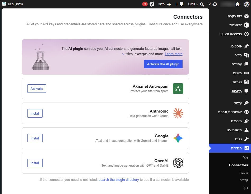This screenshot has height=194, width=251.
Task: Click the flask illustration in AI banner
Action: [40, 57]
